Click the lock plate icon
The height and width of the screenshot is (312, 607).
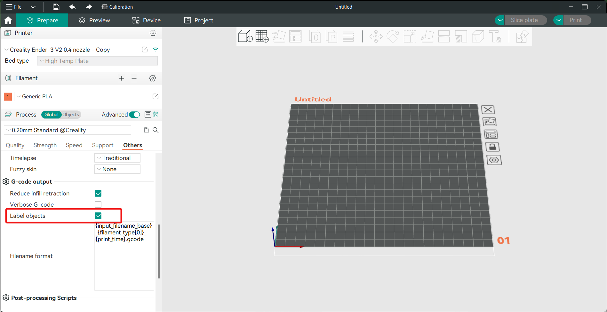[492, 147]
